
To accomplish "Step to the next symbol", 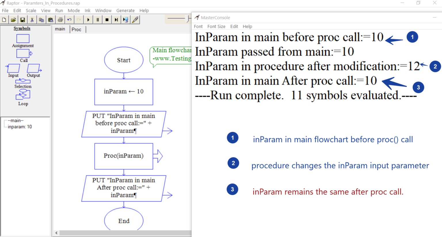I will coord(116,19).
